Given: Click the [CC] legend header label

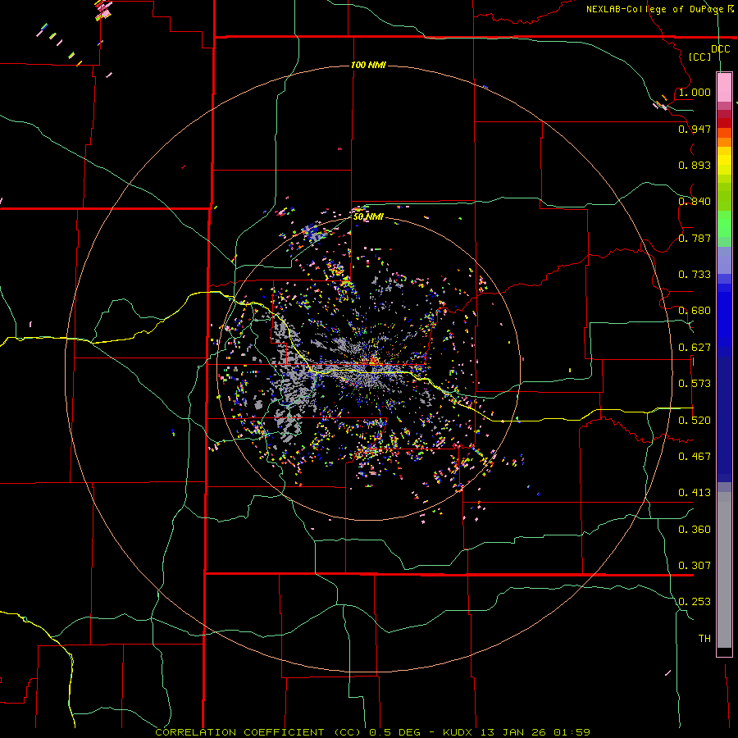Looking at the screenshot, I should 699,57.
